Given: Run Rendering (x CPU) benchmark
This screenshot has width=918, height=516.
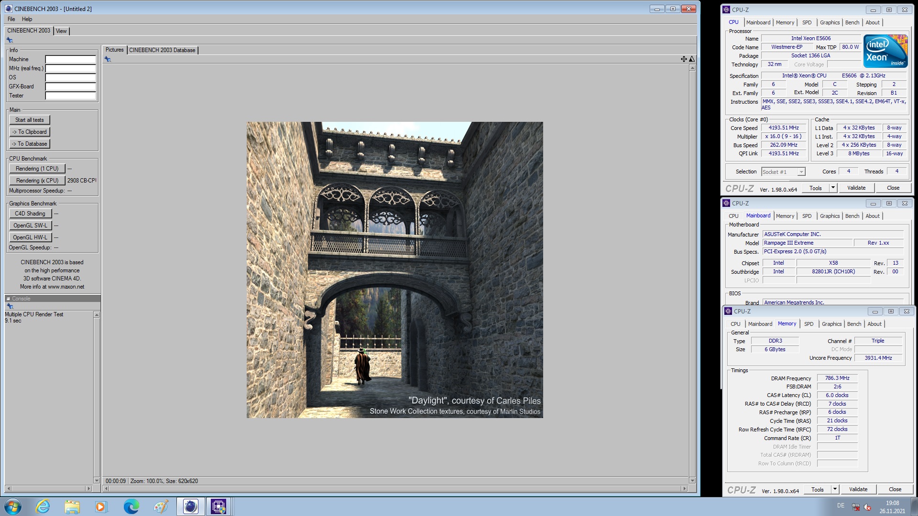Looking at the screenshot, I should [x=37, y=181].
